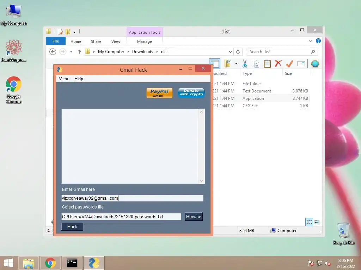Expand the chevron before My Computer in breadcrumb

(94, 52)
